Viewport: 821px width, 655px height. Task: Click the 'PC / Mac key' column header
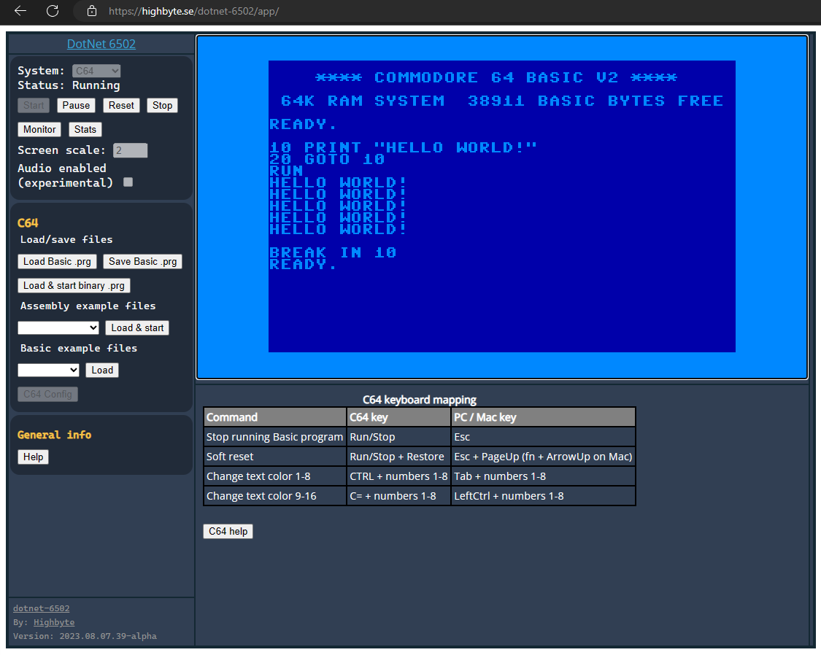coord(543,417)
